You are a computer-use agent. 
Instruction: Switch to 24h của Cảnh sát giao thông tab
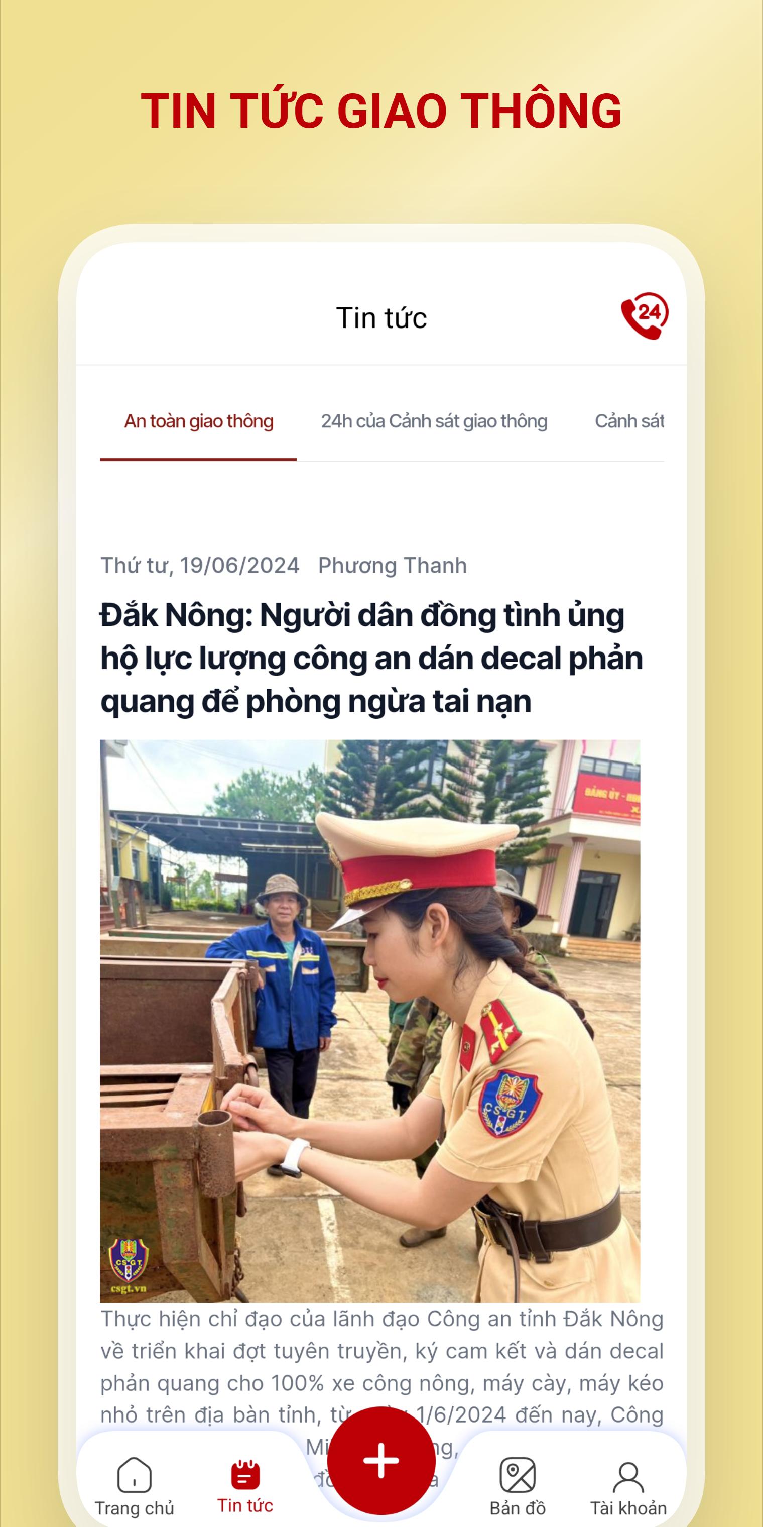coord(434,421)
